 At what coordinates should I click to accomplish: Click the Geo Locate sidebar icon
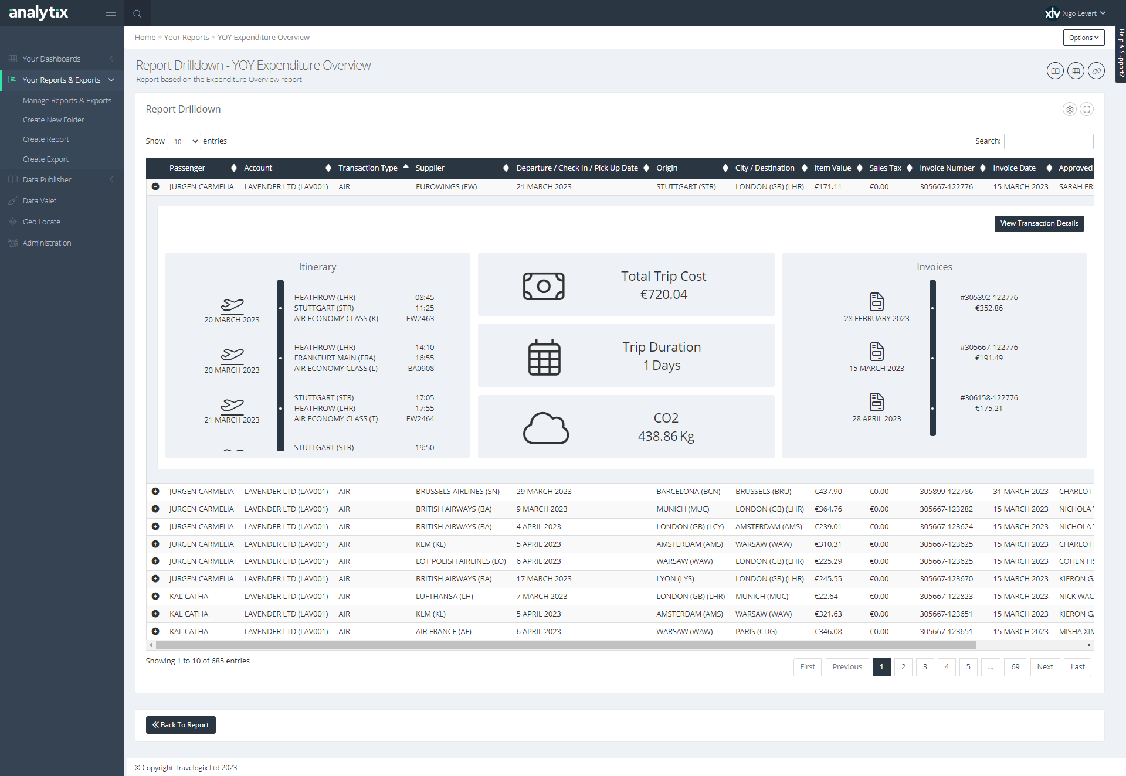coord(13,222)
